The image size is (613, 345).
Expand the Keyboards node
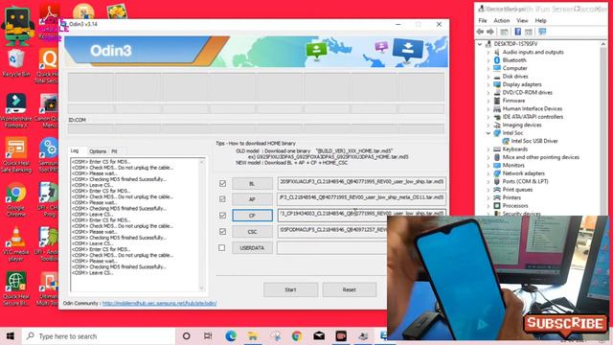[x=488, y=149]
